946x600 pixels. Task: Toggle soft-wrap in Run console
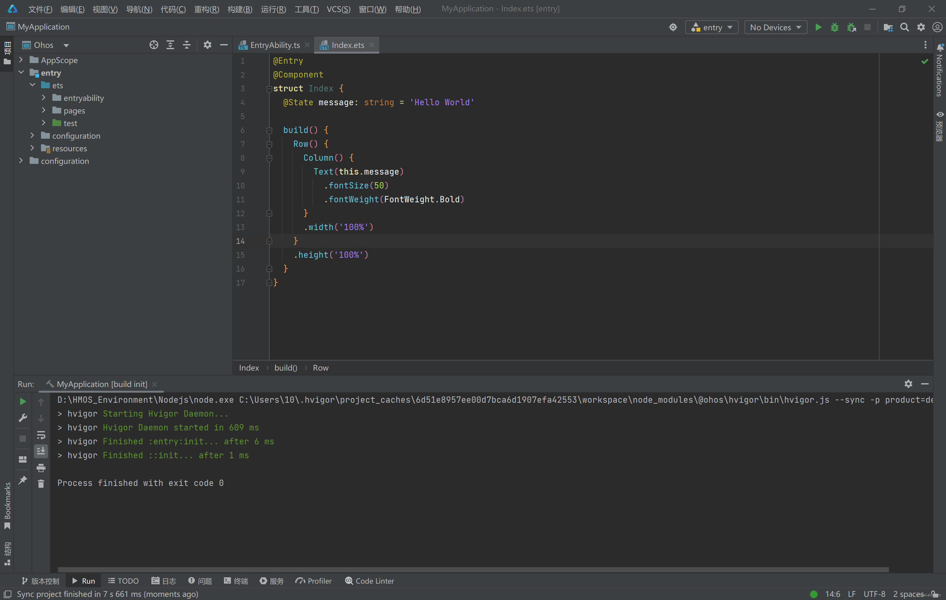[41, 435]
